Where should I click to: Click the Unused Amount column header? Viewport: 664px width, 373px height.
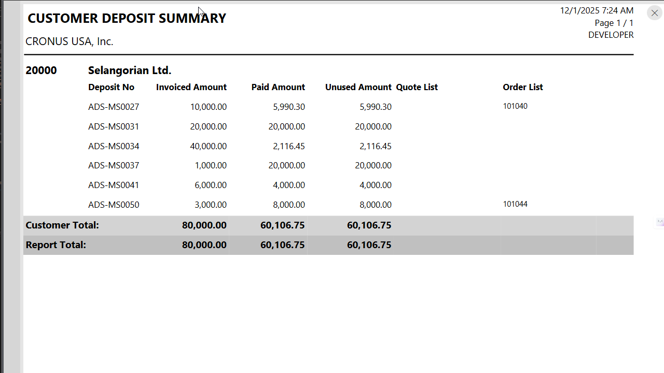click(x=358, y=87)
